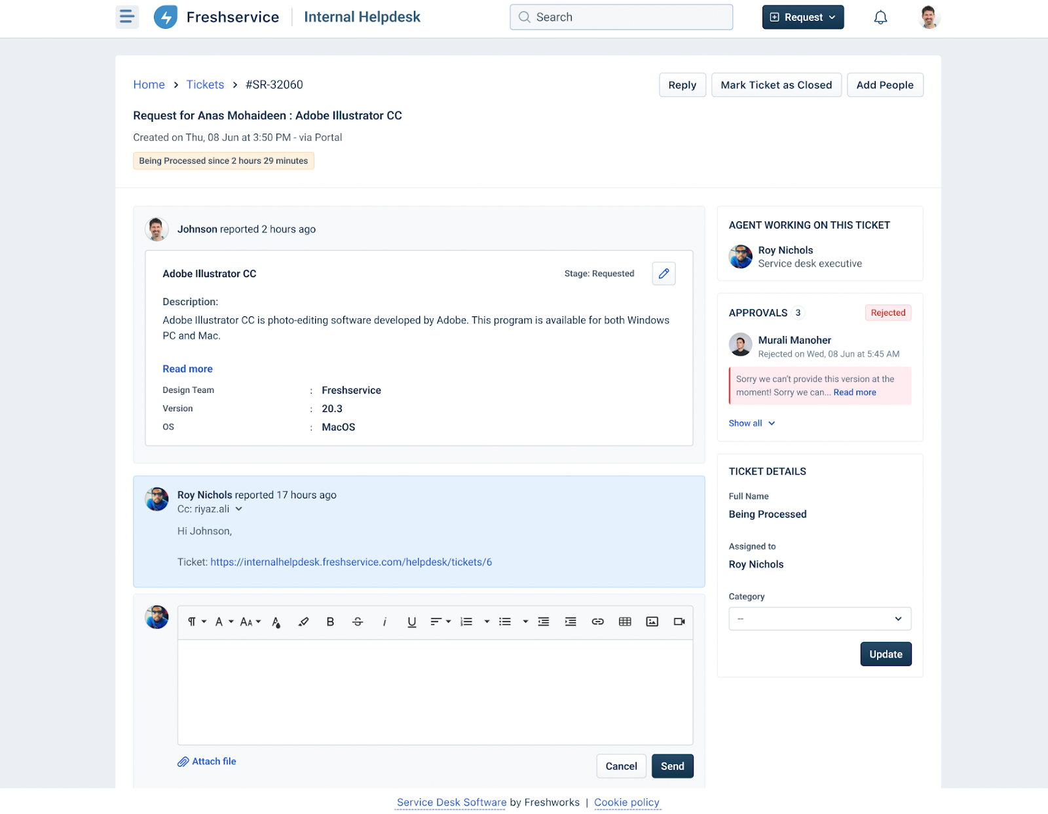Click the Update button

coord(886,654)
